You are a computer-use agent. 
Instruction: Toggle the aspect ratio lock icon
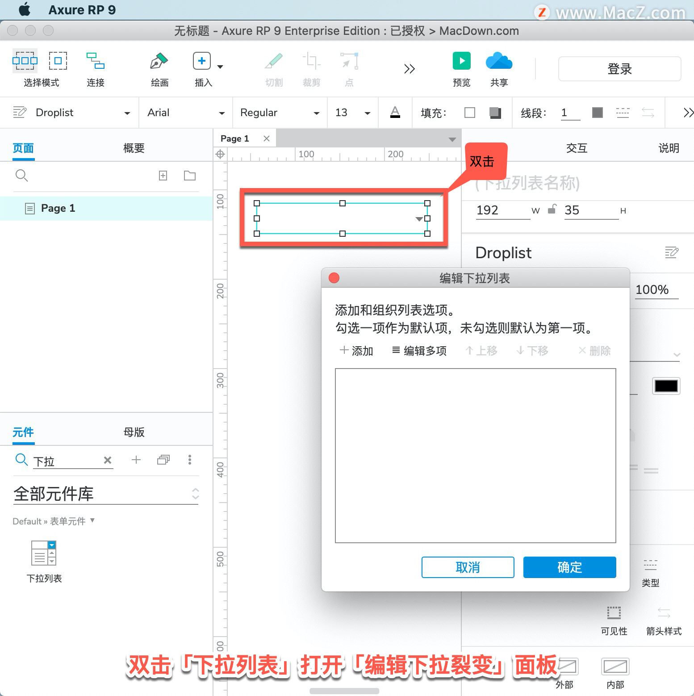(552, 209)
